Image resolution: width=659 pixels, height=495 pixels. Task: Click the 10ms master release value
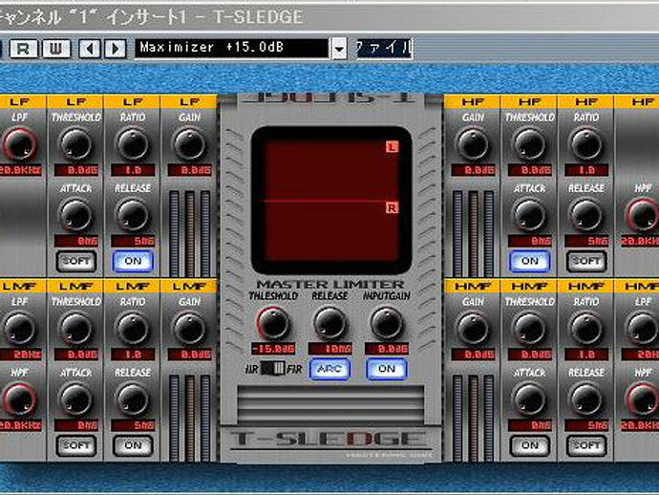coord(329,349)
